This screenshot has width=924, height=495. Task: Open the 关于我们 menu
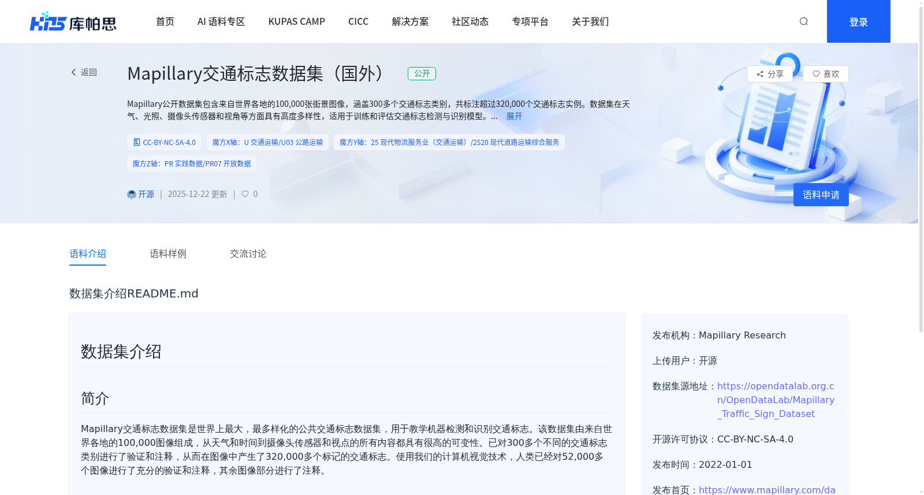tap(590, 21)
